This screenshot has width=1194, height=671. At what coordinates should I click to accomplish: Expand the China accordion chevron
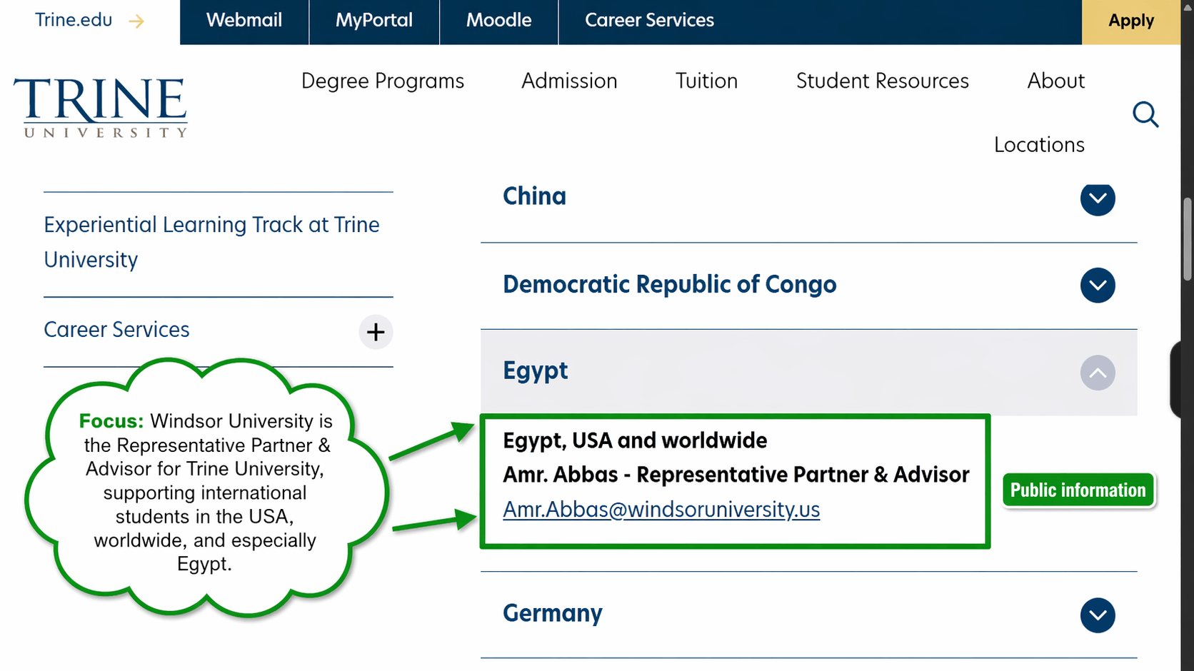[x=1098, y=198]
